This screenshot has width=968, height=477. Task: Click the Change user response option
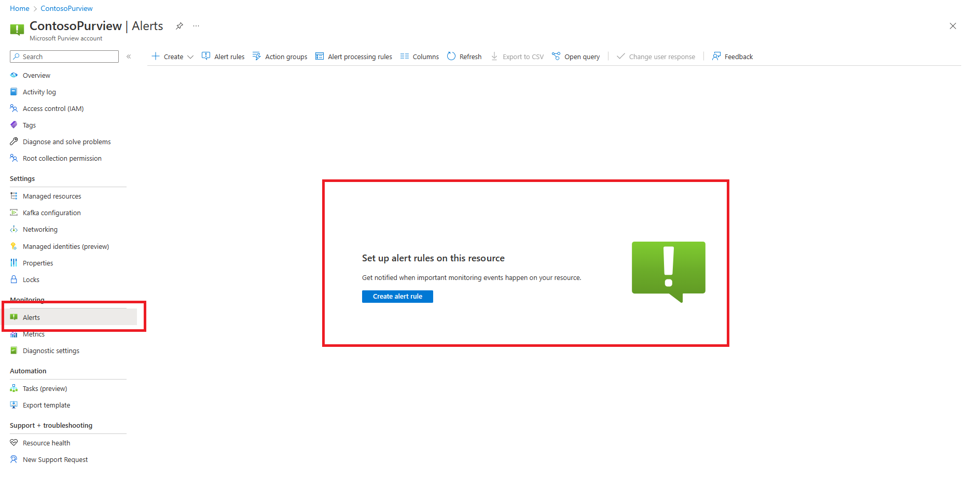pyautogui.click(x=656, y=57)
